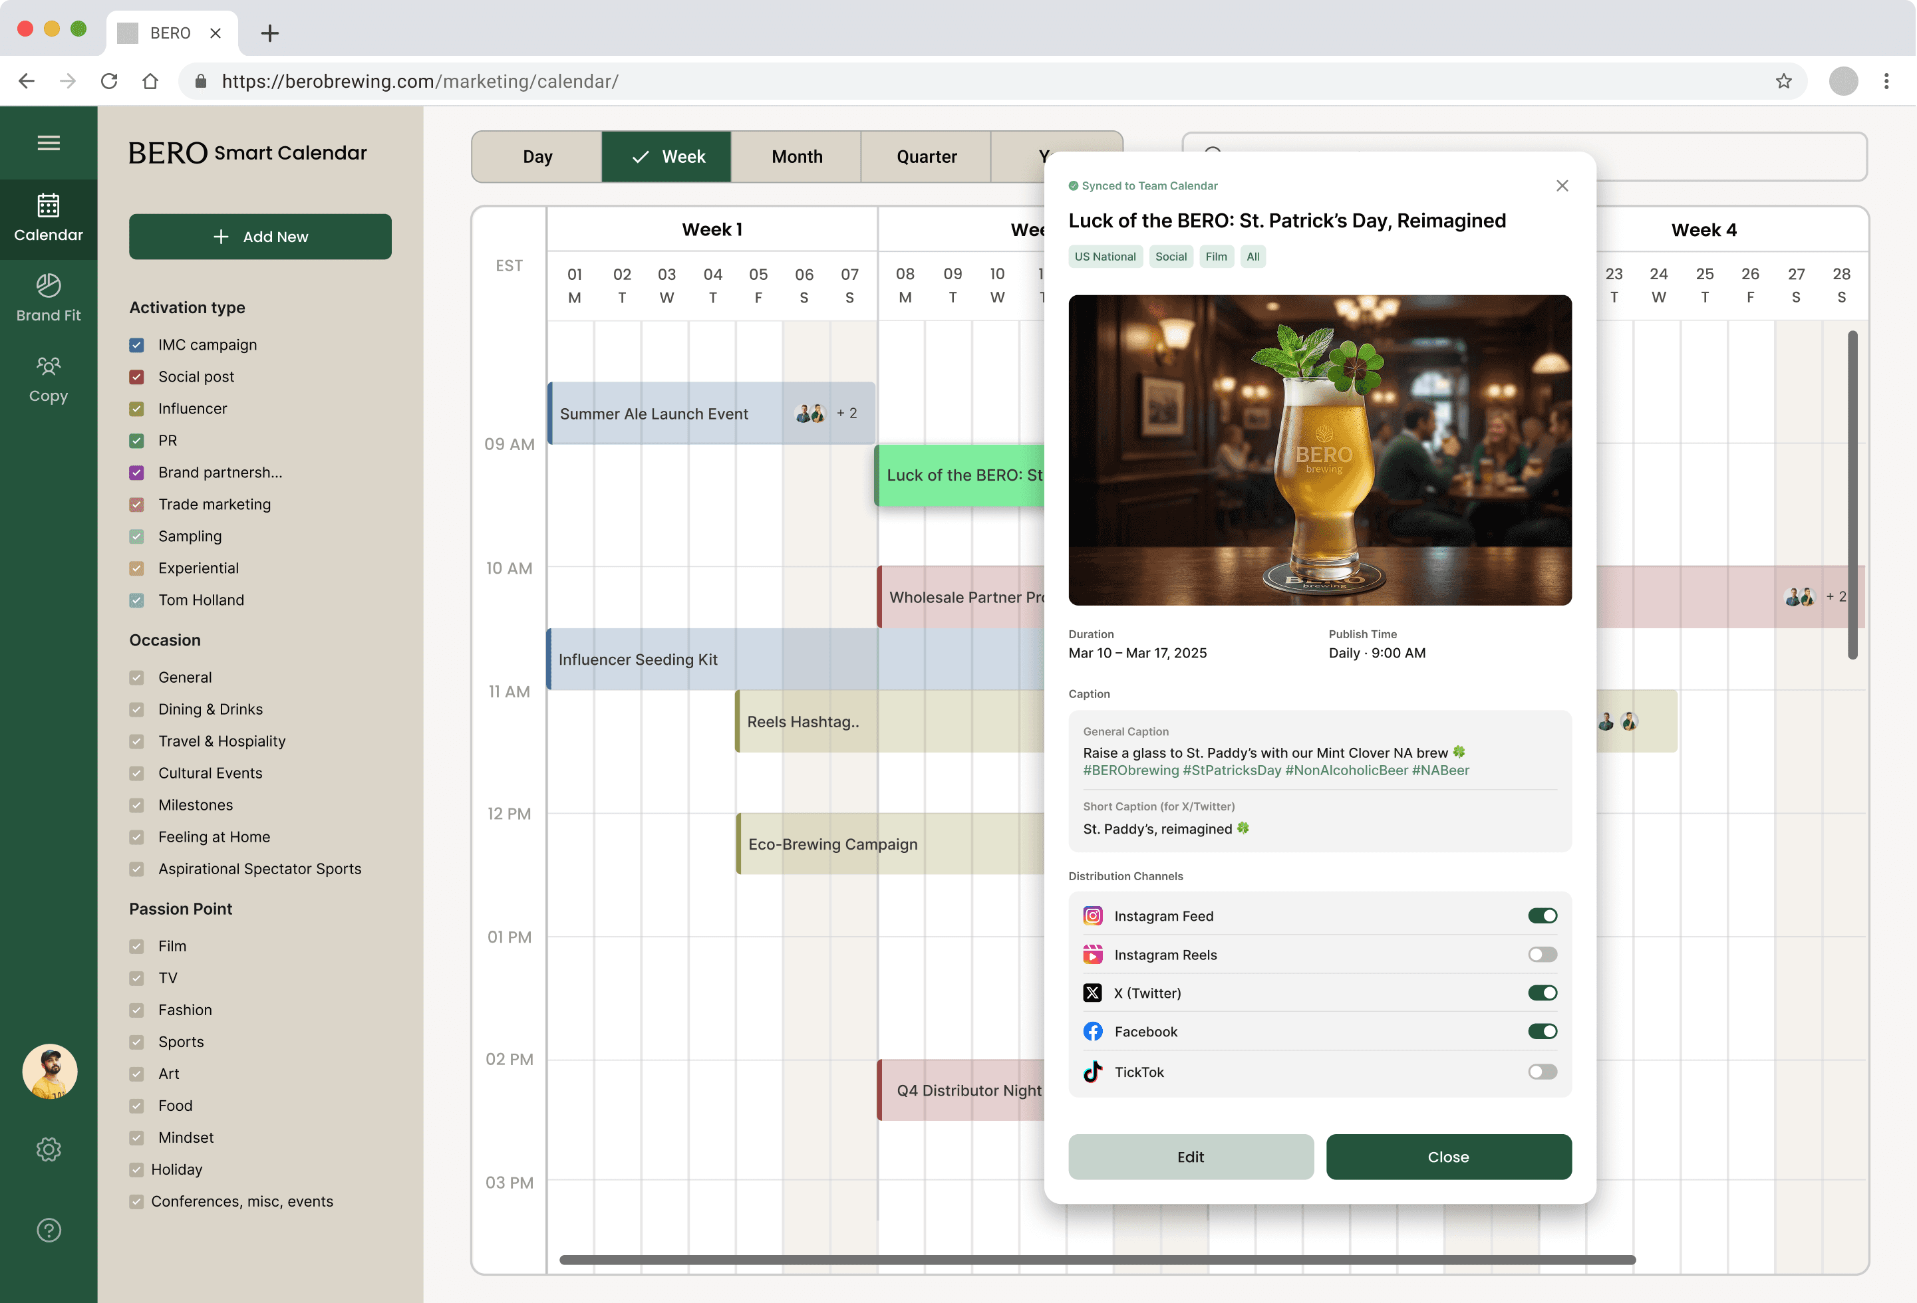Open the hamburger menu in sidebar

click(49, 142)
